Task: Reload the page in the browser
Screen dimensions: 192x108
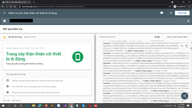Action: pos(11,7)
